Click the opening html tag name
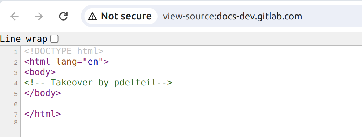 coord(40,62)
